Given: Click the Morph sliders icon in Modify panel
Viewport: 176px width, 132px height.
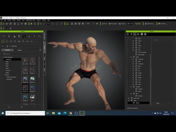Looking at the screenshot, I should 128,34.
